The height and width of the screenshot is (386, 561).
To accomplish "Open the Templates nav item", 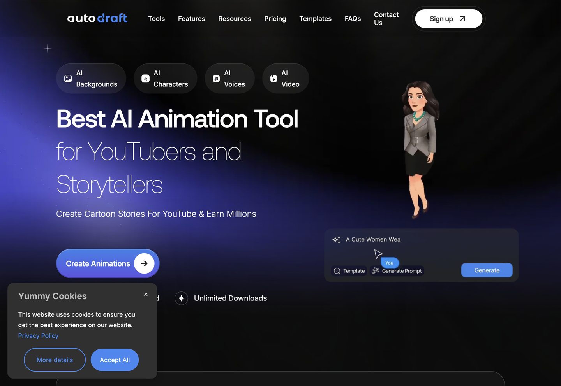I will pyautogui.click(x=315, y=19).
